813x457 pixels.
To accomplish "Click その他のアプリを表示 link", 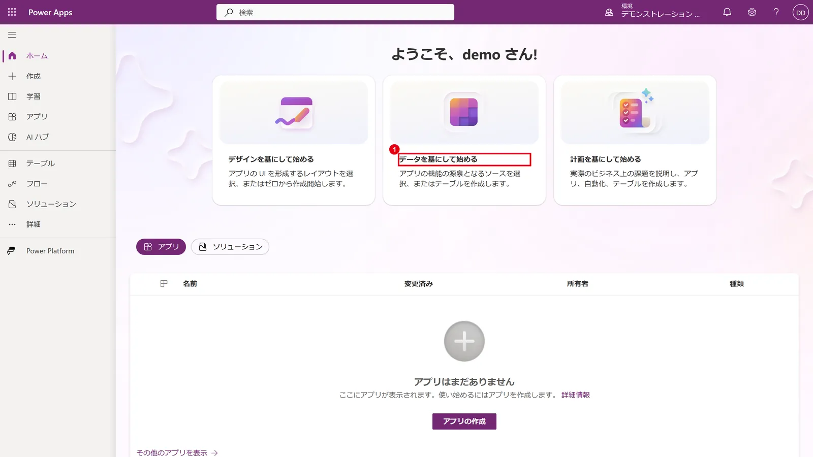I will tap(172, 453).
